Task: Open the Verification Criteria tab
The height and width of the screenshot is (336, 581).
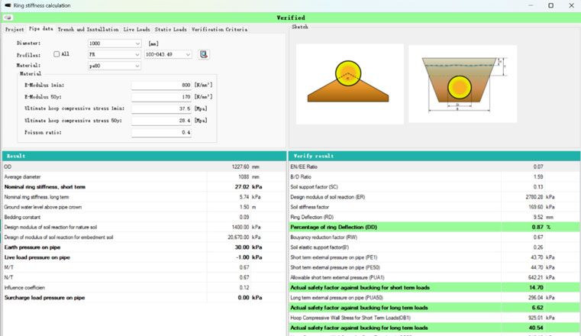Action: click(219, 29)
